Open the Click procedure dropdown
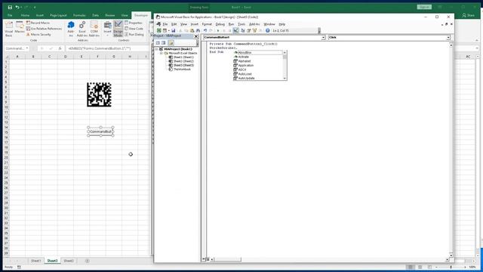The width and height of the screenshot is (483, 272). click(x=448, y=37)
